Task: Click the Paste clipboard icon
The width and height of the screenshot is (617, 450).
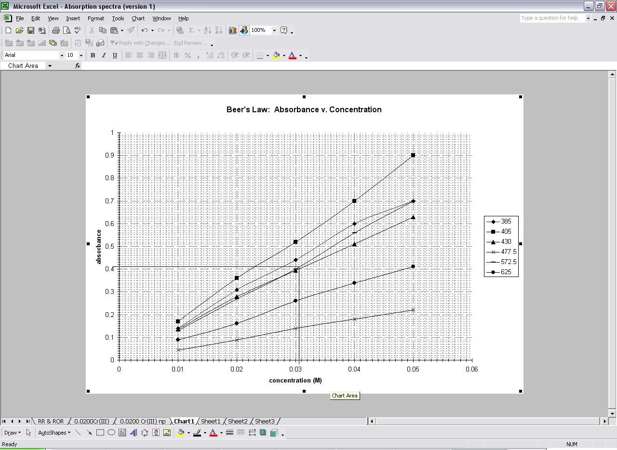Action: point(114,30)
